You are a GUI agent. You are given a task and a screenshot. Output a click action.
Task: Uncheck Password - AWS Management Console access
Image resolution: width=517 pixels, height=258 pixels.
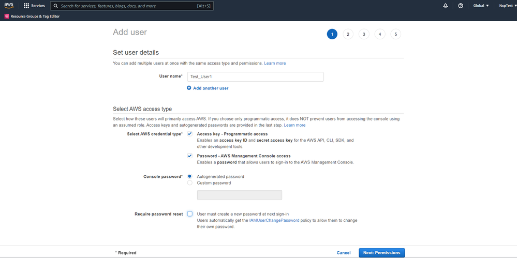tap(190, 156)
